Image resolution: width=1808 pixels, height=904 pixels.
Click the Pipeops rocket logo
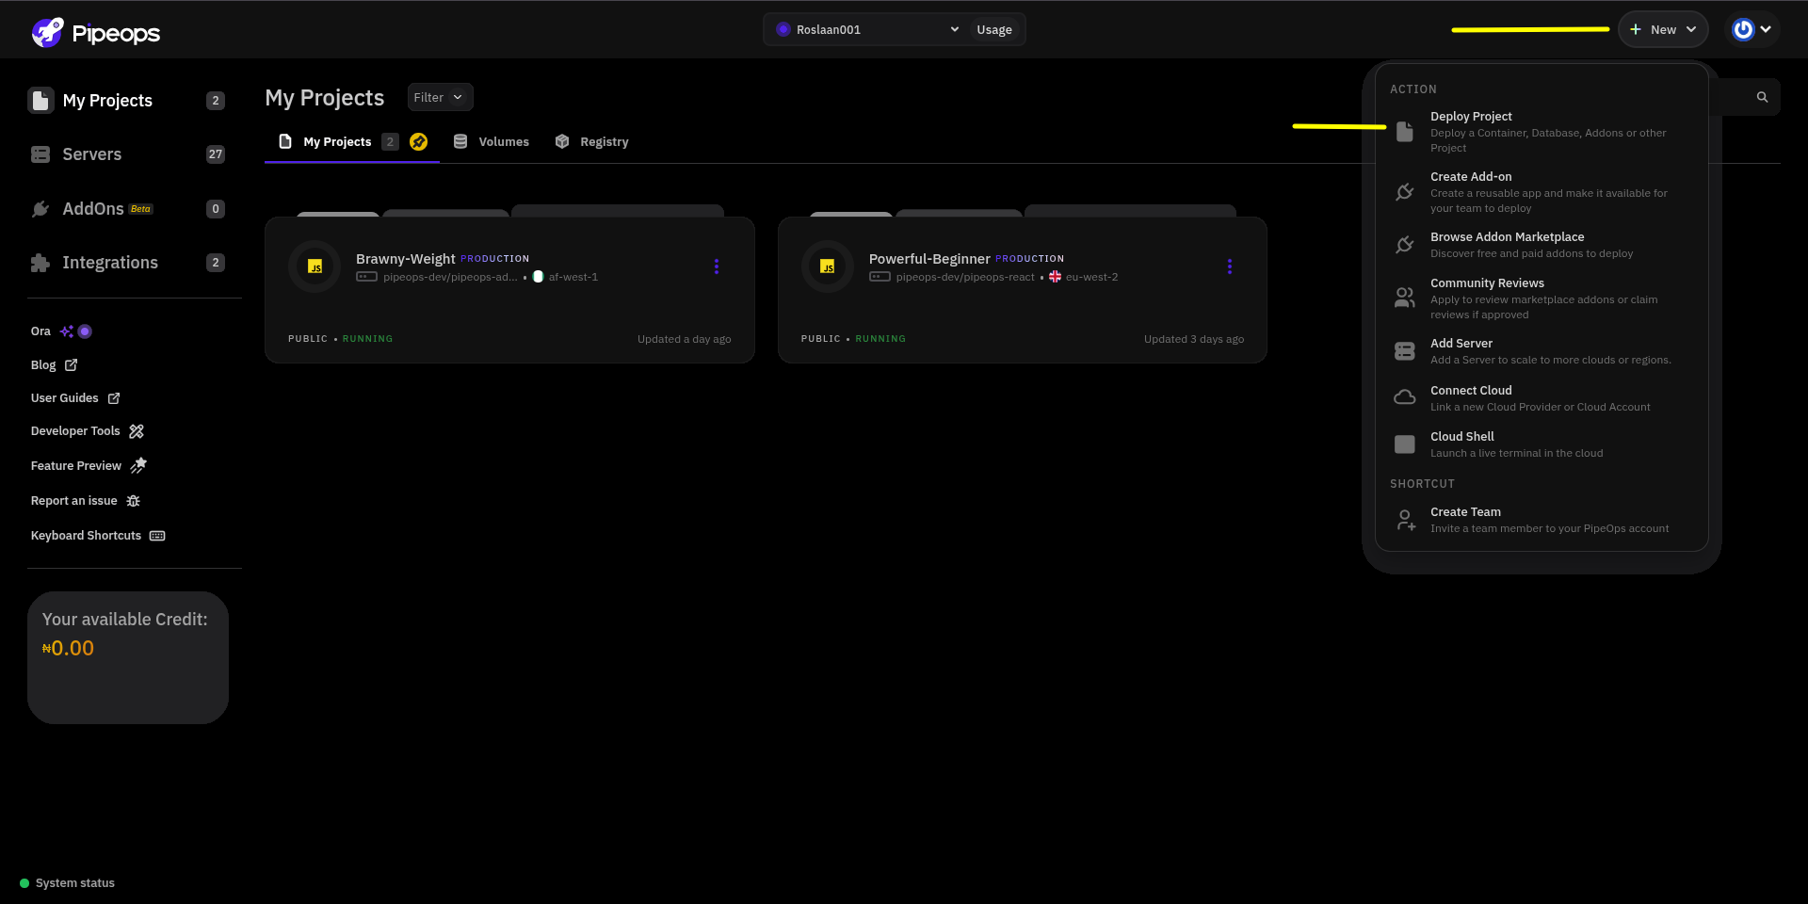click(x=48, y=32)
